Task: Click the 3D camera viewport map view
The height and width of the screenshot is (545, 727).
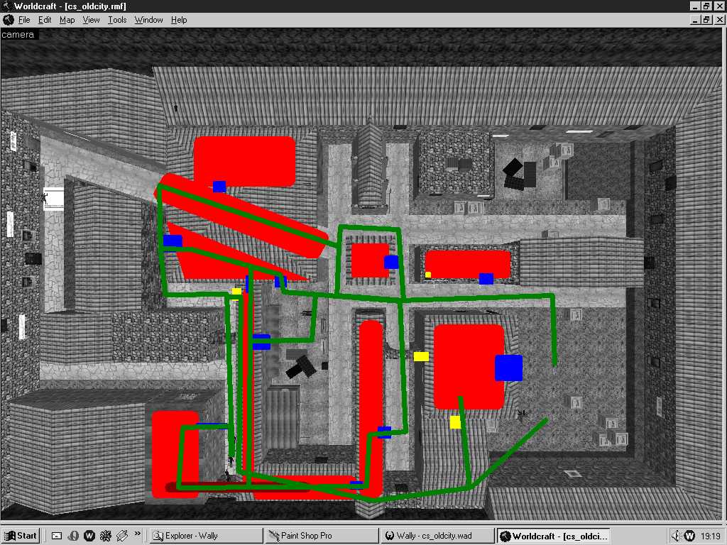Action: point(363,275)
